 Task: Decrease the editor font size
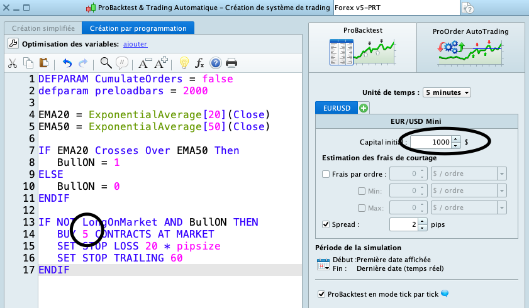tap(145, 63)
